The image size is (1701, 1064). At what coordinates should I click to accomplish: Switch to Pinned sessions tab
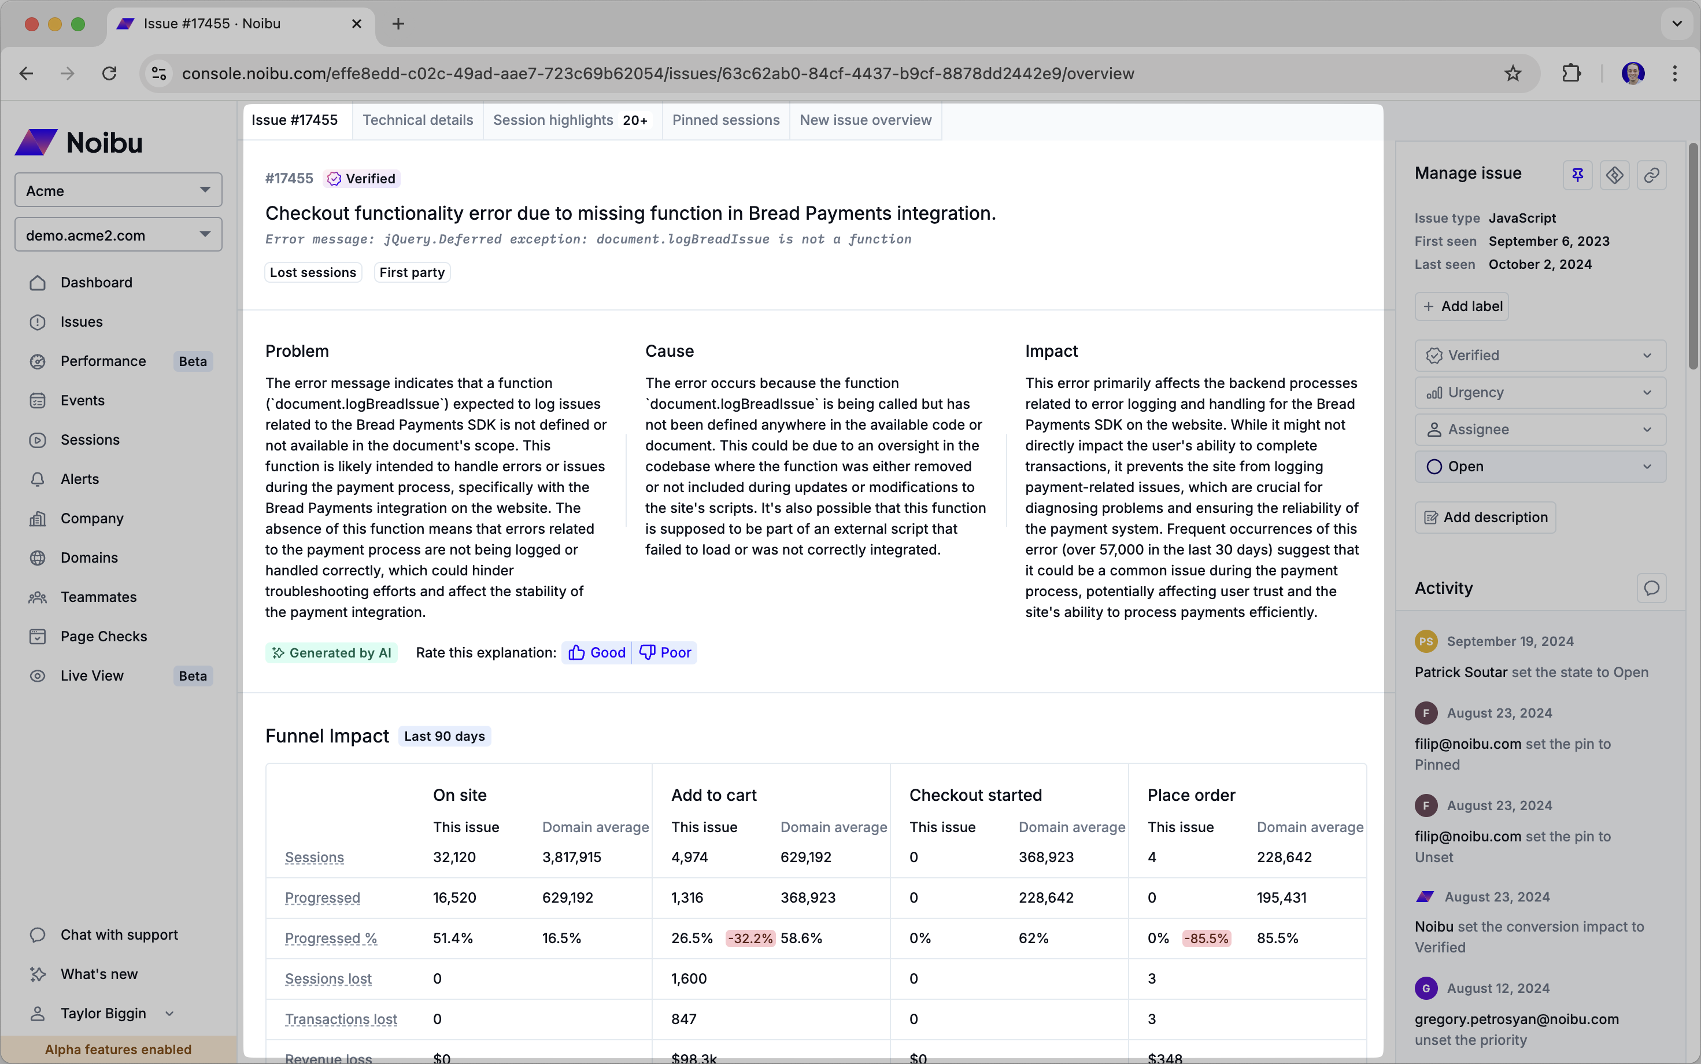[x=725, y=120]
